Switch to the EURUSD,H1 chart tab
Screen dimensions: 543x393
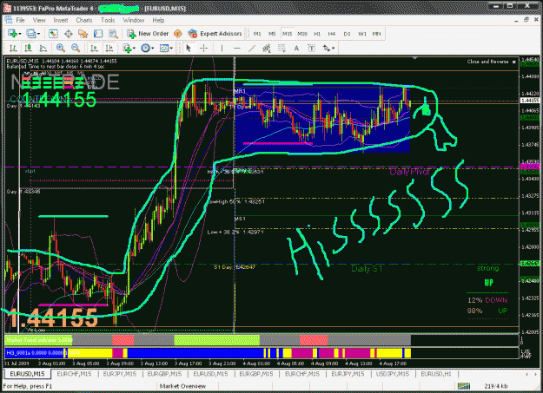(x=436, y=374)
